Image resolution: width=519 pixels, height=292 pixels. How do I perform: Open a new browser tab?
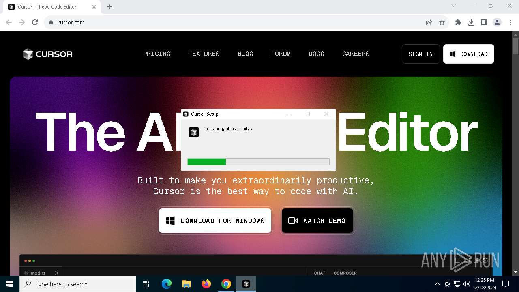pyautogui.click(x=109, y=7)
